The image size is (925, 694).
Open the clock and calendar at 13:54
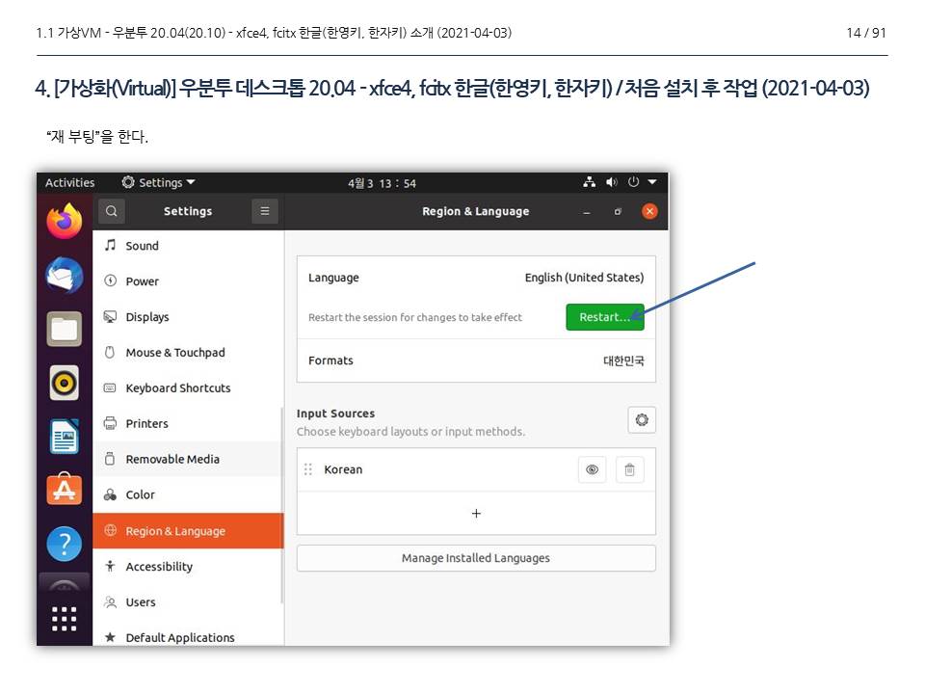[382, 183]
